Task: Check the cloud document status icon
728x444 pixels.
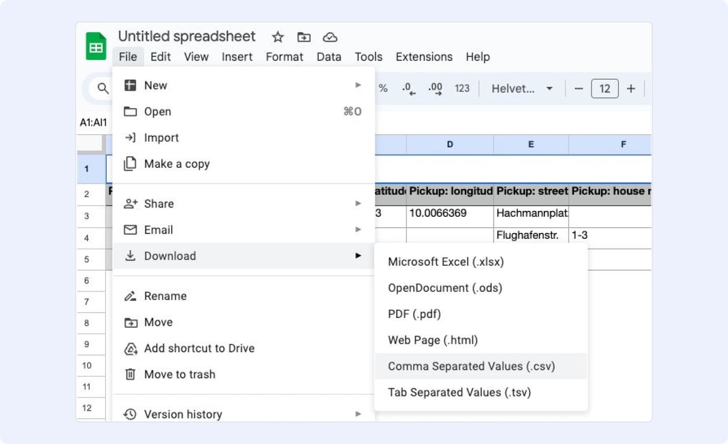Action: click(x=330, y=37)
